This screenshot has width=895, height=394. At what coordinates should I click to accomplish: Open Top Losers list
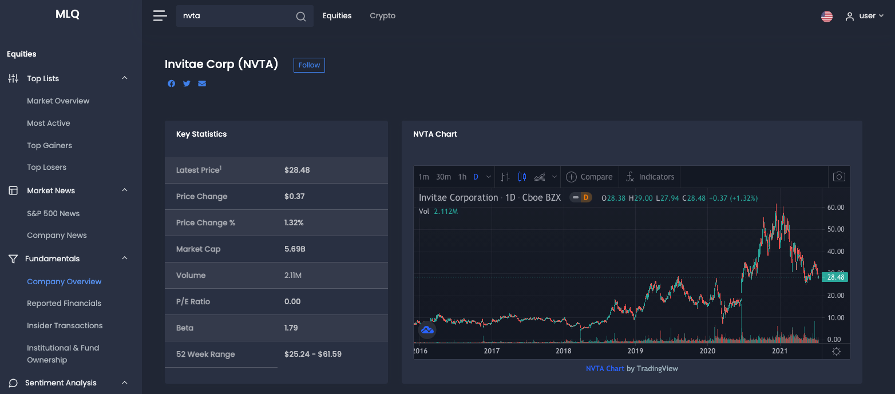click(47, 167)
